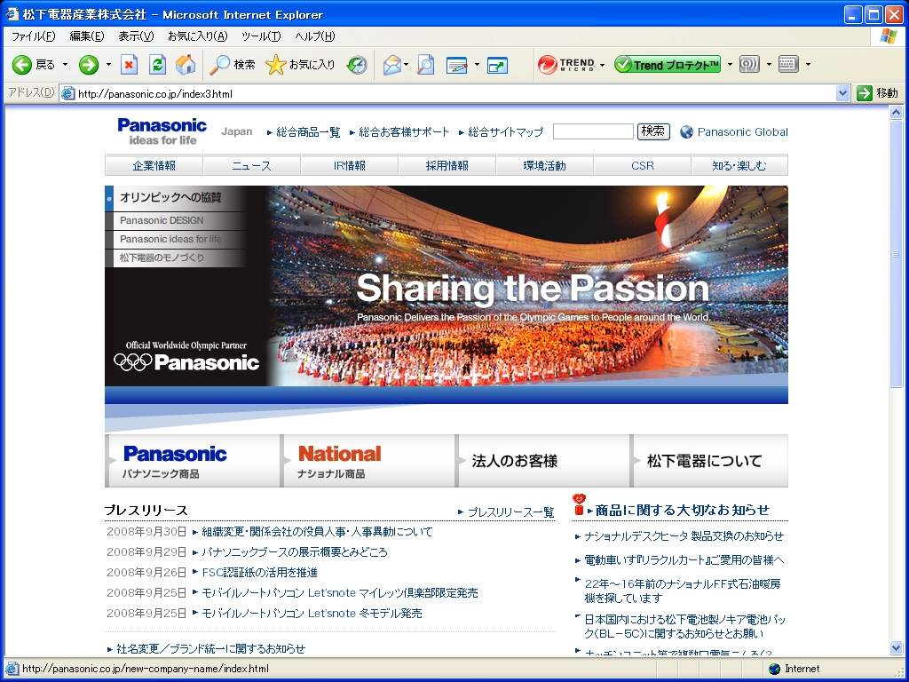Open the 表示(V) menu
The width and height of the screenshot is (909, 682).
(136, 36)
